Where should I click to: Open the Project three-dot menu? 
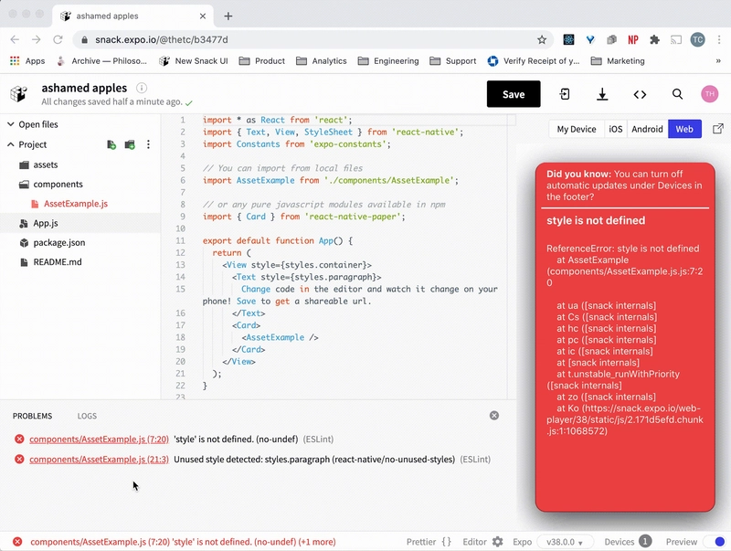click(148, 144)
